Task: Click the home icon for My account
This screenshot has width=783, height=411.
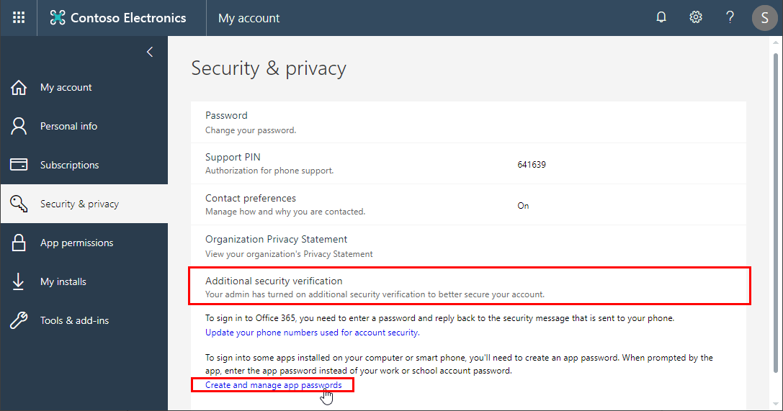Action: [x=19, y=88]
